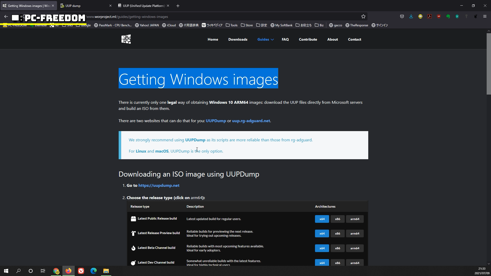The height and width of the screenshot is (276, 491).
Task: Expand the Guides dropdown menu
Action: [265, 39]
